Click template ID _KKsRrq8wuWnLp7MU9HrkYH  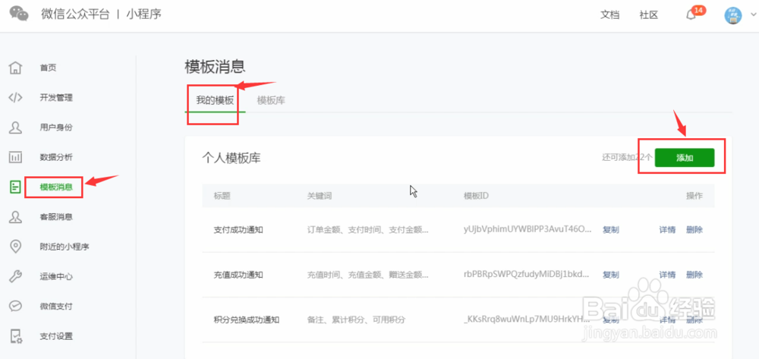(528, 320)
